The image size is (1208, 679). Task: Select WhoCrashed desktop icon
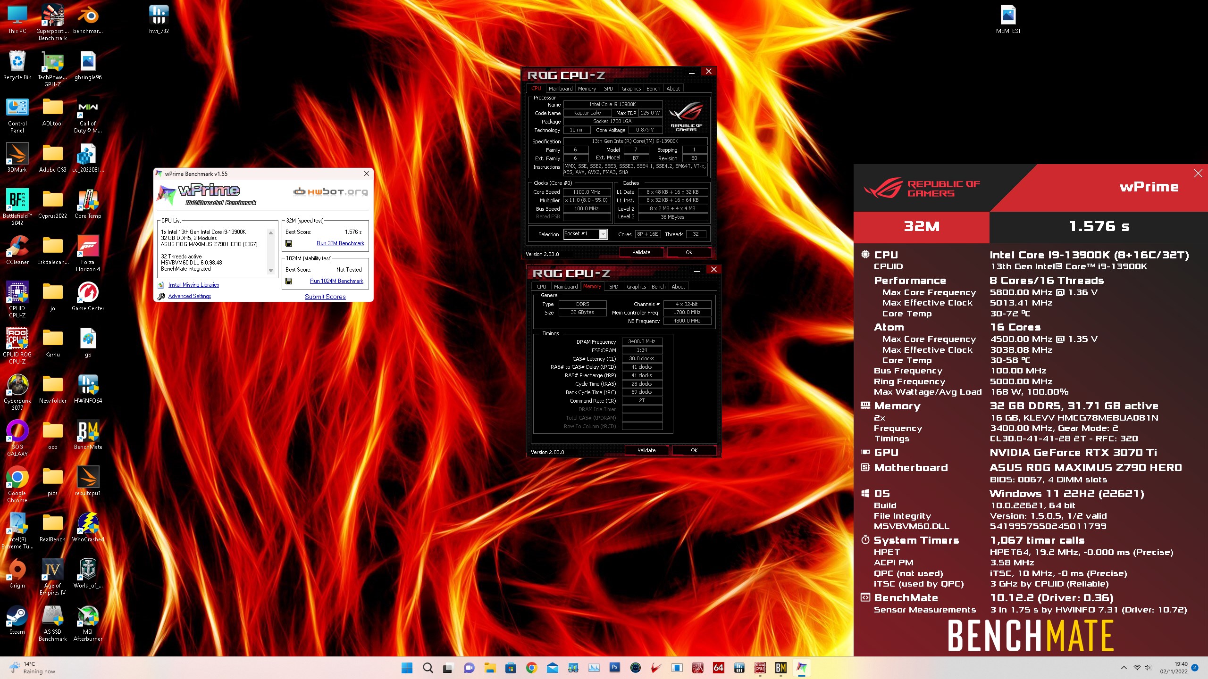(x=88, y=528)
